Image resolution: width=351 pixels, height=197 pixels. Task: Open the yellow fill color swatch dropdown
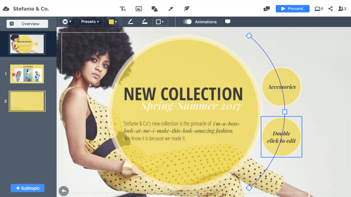tap(113, 22)
